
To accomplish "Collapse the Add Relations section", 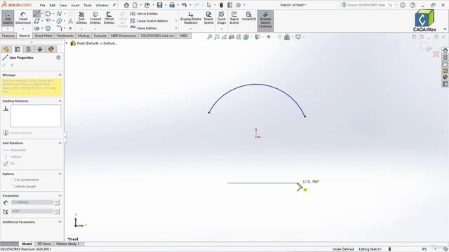I will tap(60, 143).
